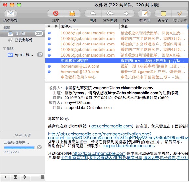Select the 请查收您2月话费账单 message
Screen dimensions: 189x182
pyautogui.click(x=117, y=33)
